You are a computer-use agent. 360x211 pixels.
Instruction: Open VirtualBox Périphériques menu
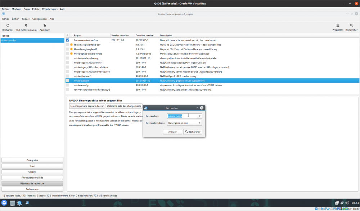coord(50,9)
